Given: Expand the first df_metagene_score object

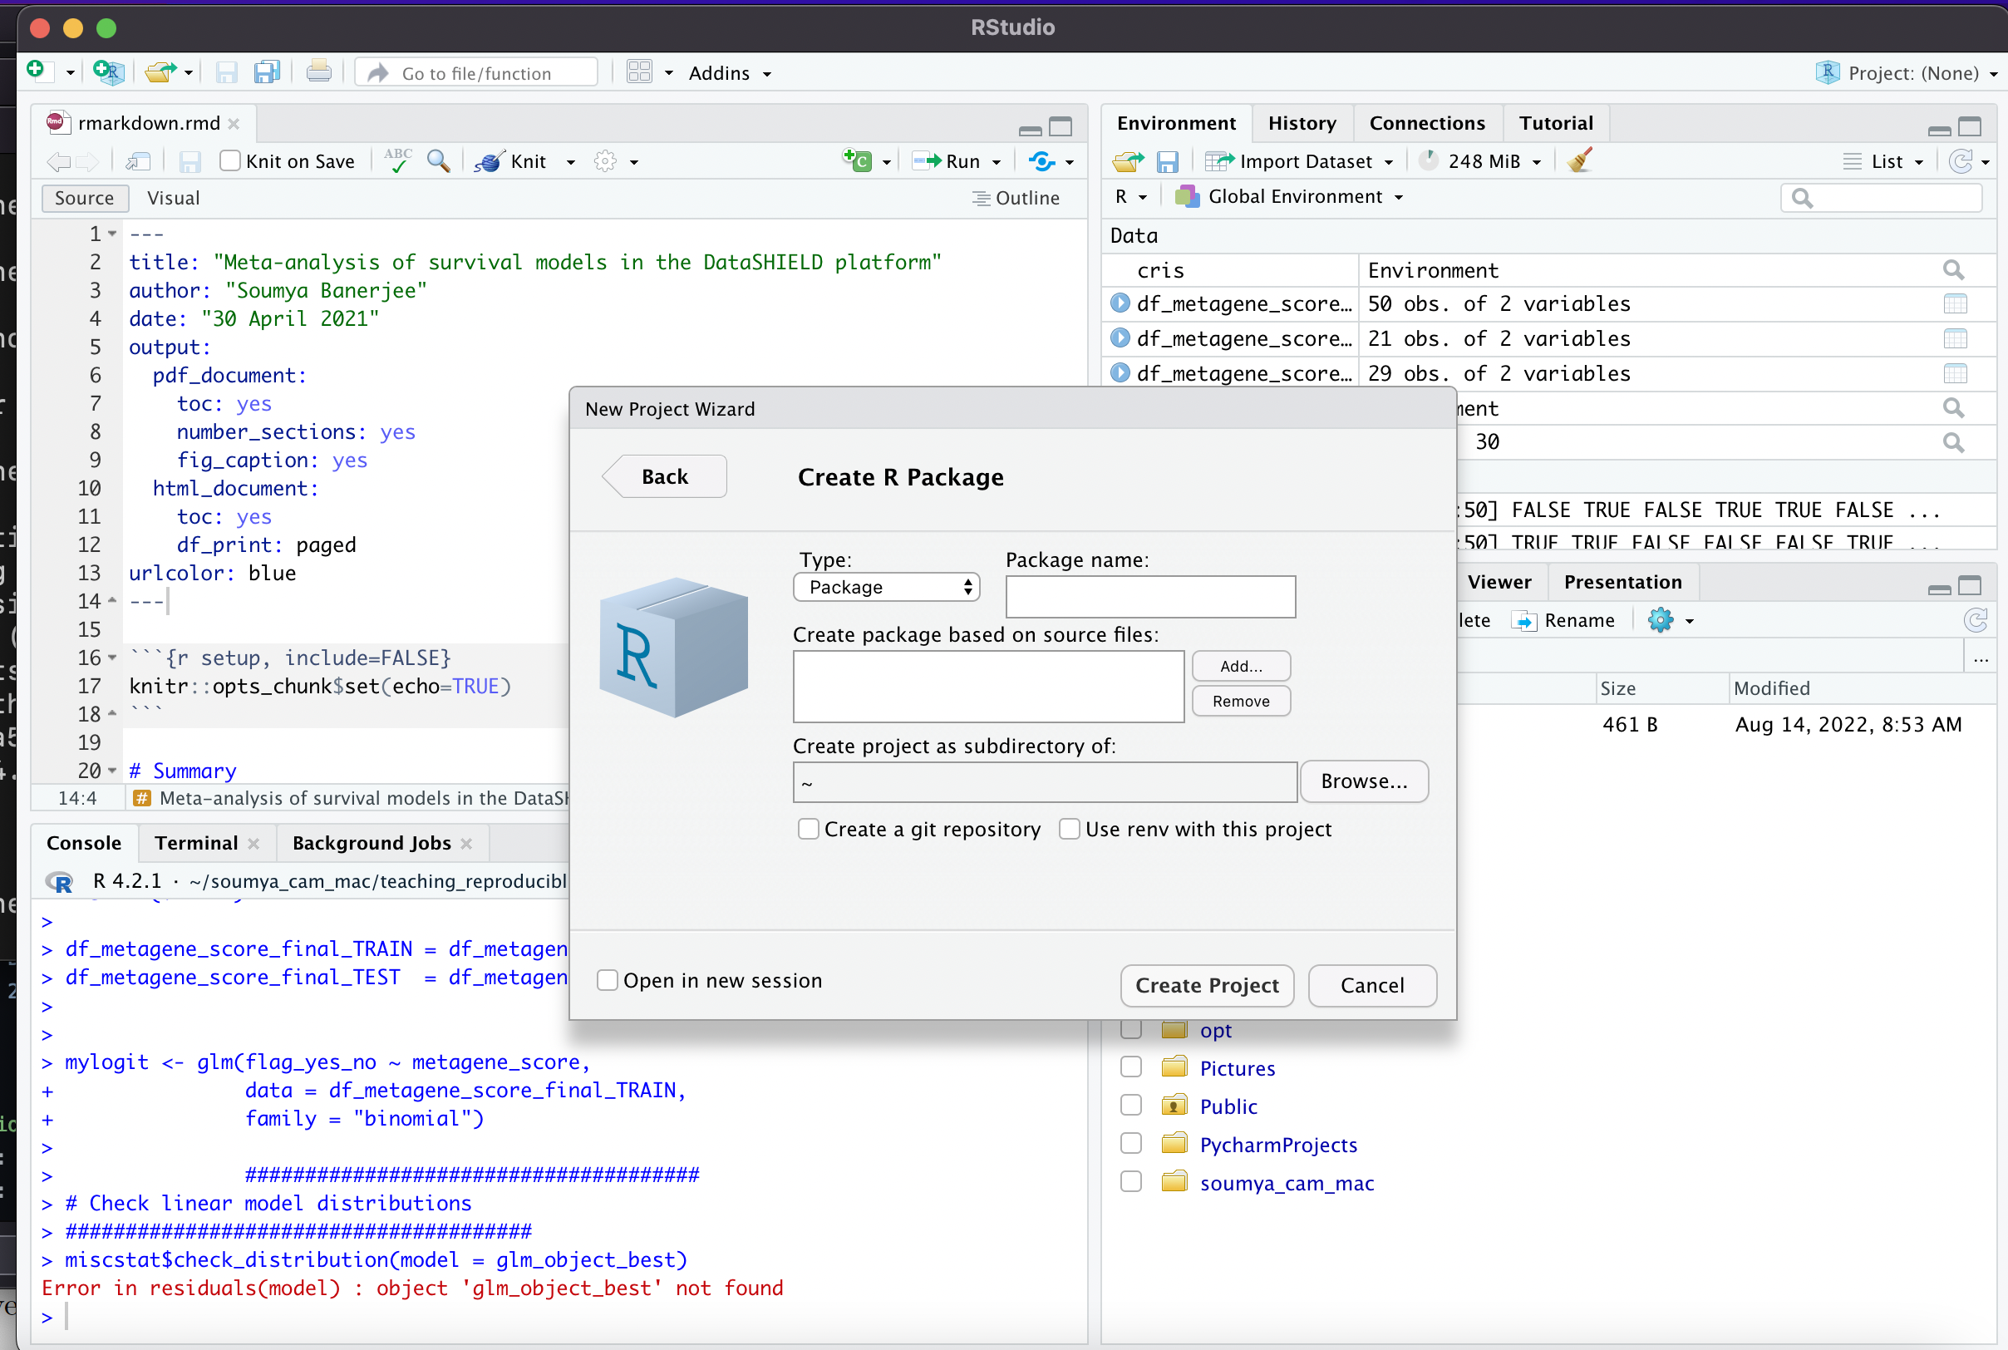Looking at the screenshot, I should click(1120, 303).
